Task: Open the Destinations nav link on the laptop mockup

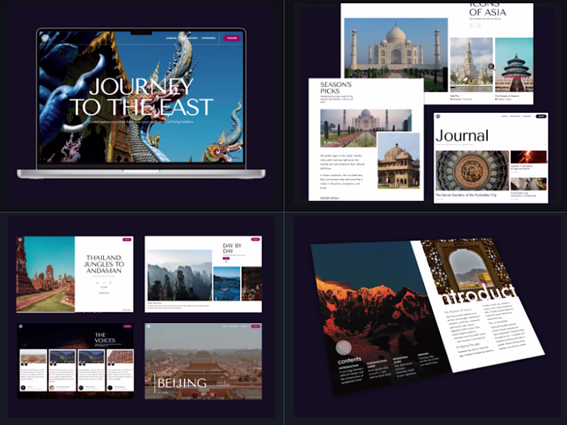Action: (189, 38)
